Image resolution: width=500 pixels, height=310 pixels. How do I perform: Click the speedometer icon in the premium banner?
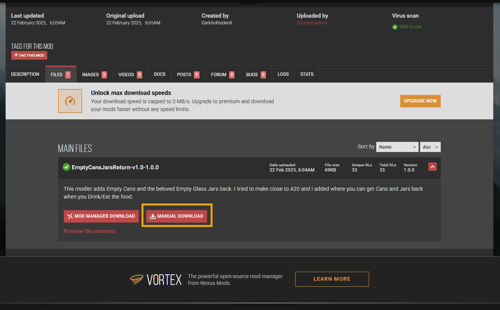click(x=70, y=101)
